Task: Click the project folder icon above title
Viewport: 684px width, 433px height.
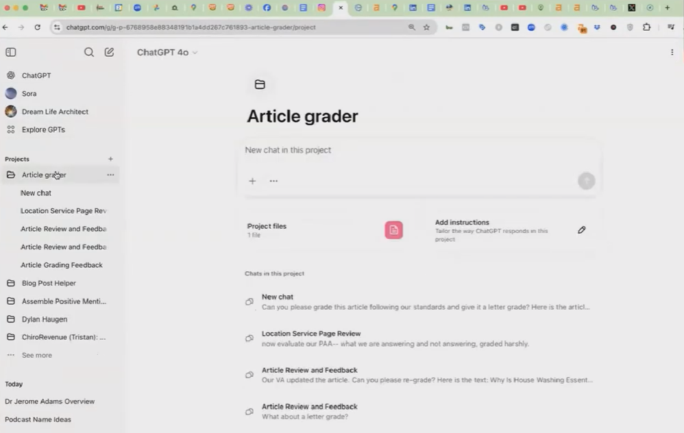Action: (x=260, y=84)
